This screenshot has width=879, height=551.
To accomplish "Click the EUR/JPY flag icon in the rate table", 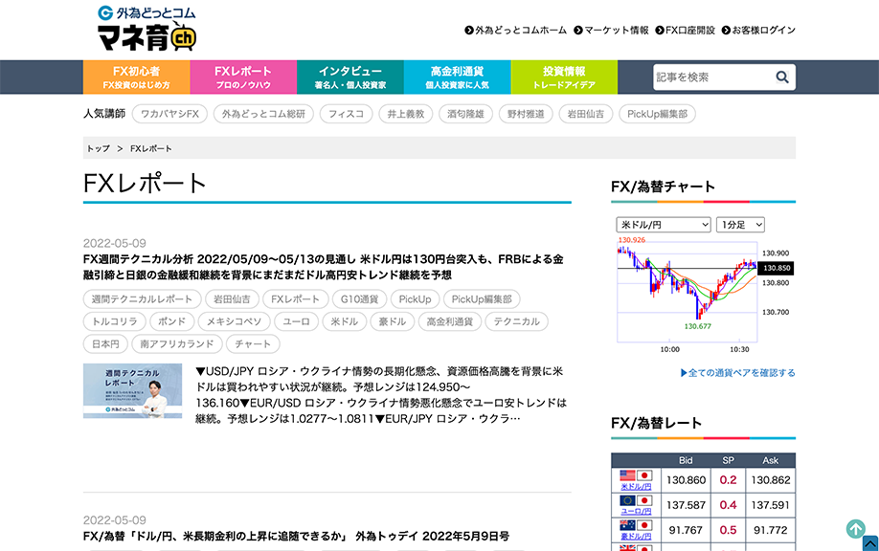I will click(x=635, y=500).
